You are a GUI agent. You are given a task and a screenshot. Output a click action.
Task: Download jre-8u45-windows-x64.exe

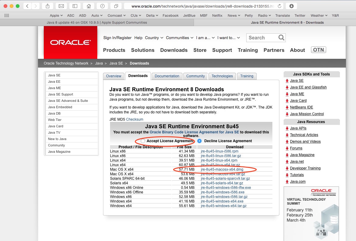tap(222, 201)
